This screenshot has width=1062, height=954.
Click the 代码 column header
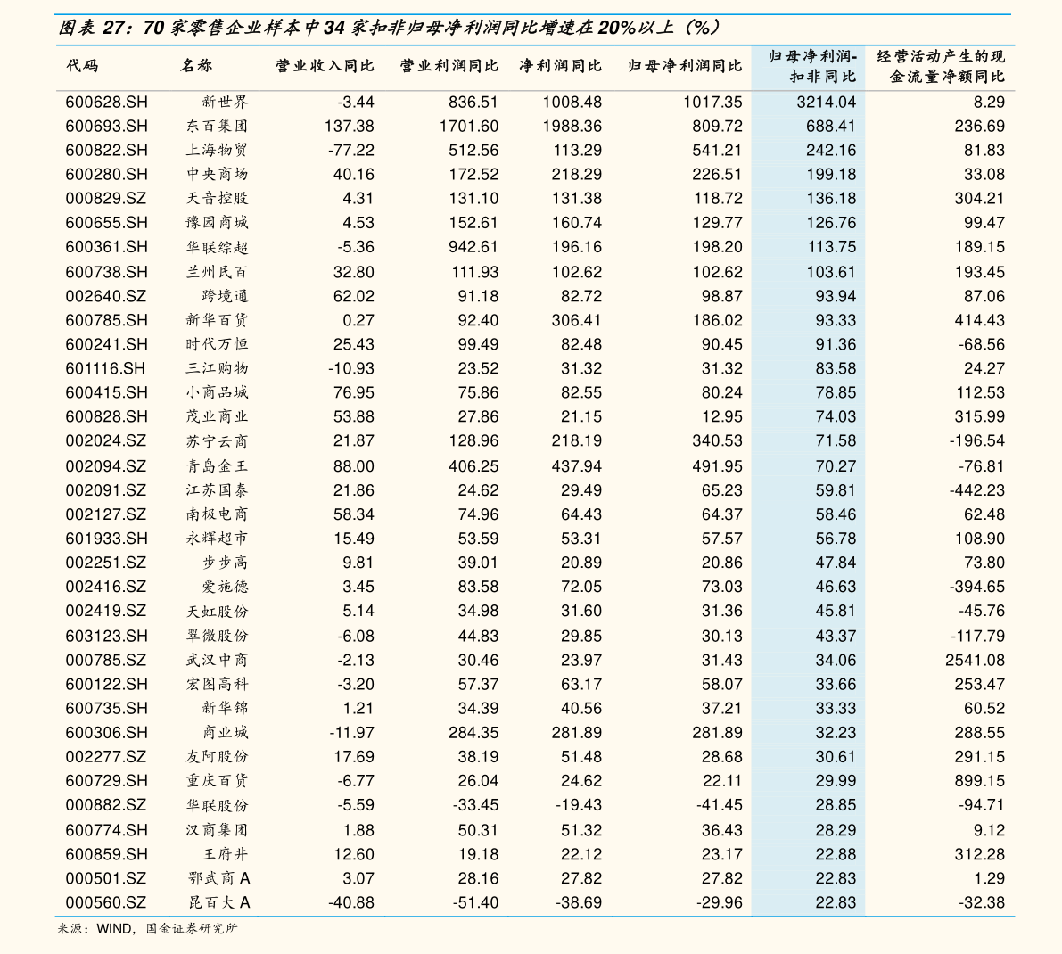pyautogui.click(x=82, y=66)
